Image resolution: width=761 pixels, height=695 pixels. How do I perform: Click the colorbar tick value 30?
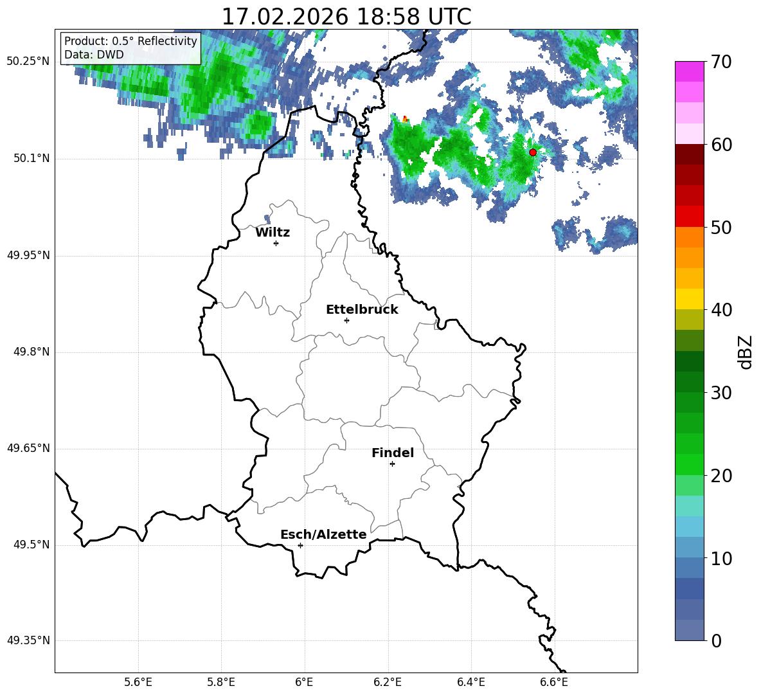point(721,393)
